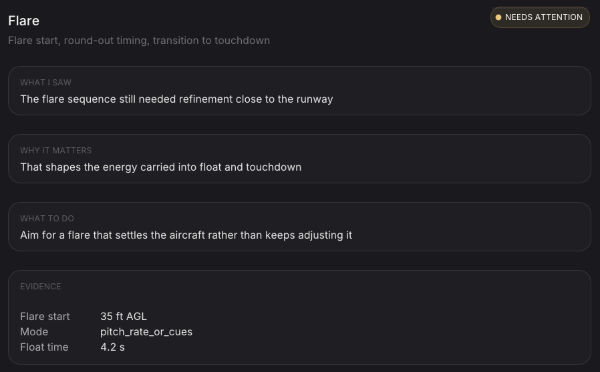Select the flare settles the aircraft advice
The height and width of the screenshot is (372, 600).
[186, 235]
